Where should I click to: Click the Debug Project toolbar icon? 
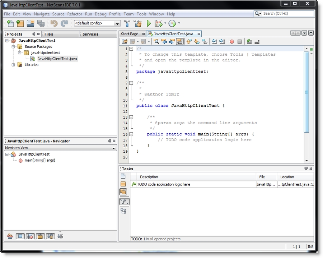pyautogui.click(x=158, y=23)
